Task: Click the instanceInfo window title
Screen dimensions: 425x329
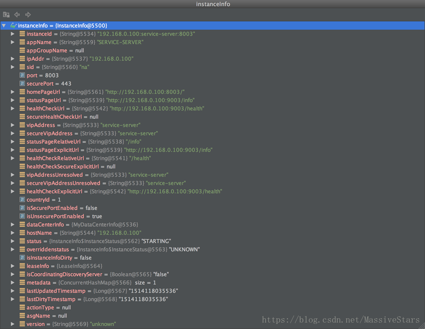Action: coord(213,4)
